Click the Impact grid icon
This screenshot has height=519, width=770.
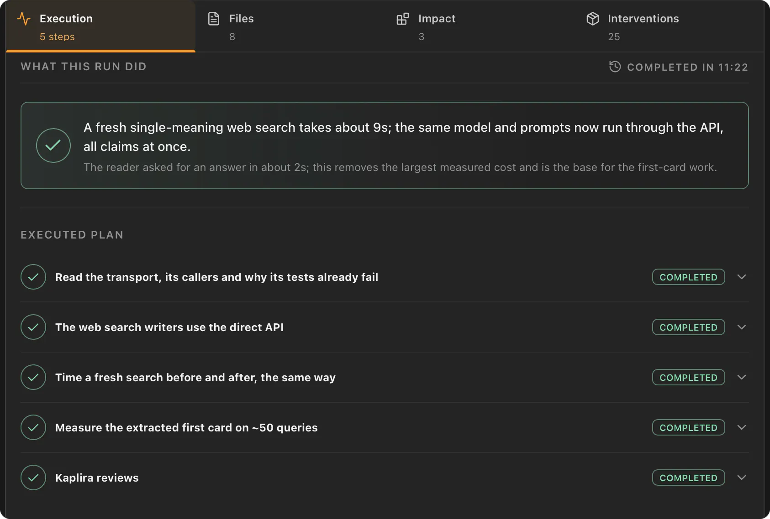point(403,19)
